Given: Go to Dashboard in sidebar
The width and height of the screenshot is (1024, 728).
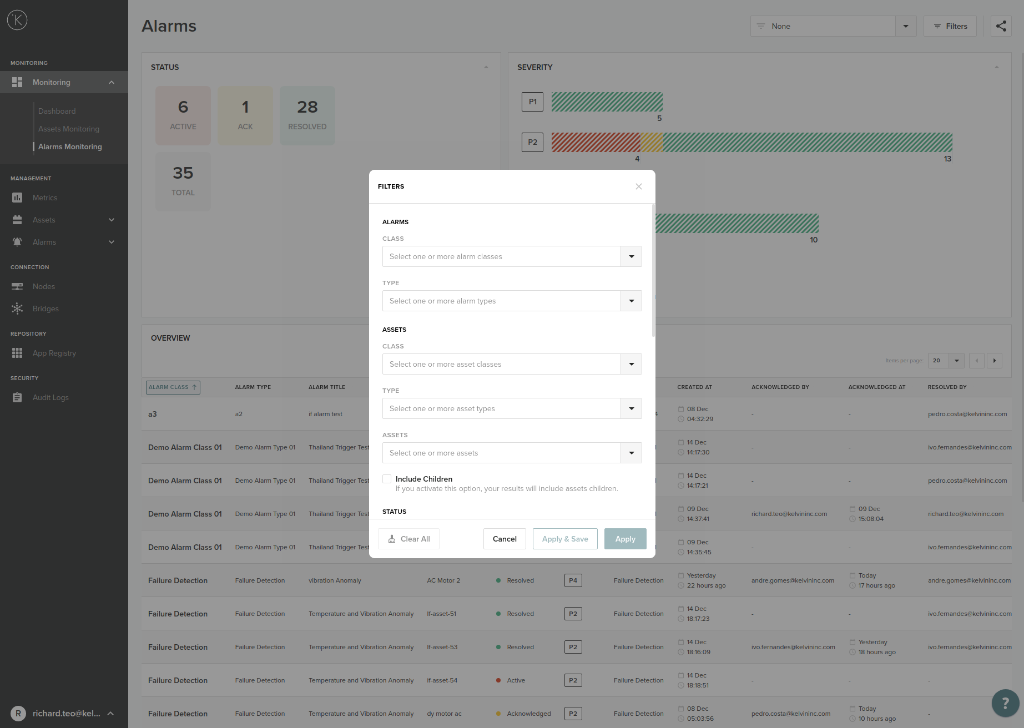Looking at the screenshot, I should 57,111.
